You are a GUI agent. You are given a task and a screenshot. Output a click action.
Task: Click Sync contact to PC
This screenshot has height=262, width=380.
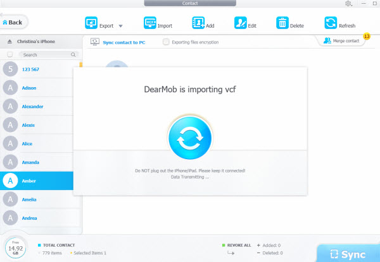pos(124,42)
